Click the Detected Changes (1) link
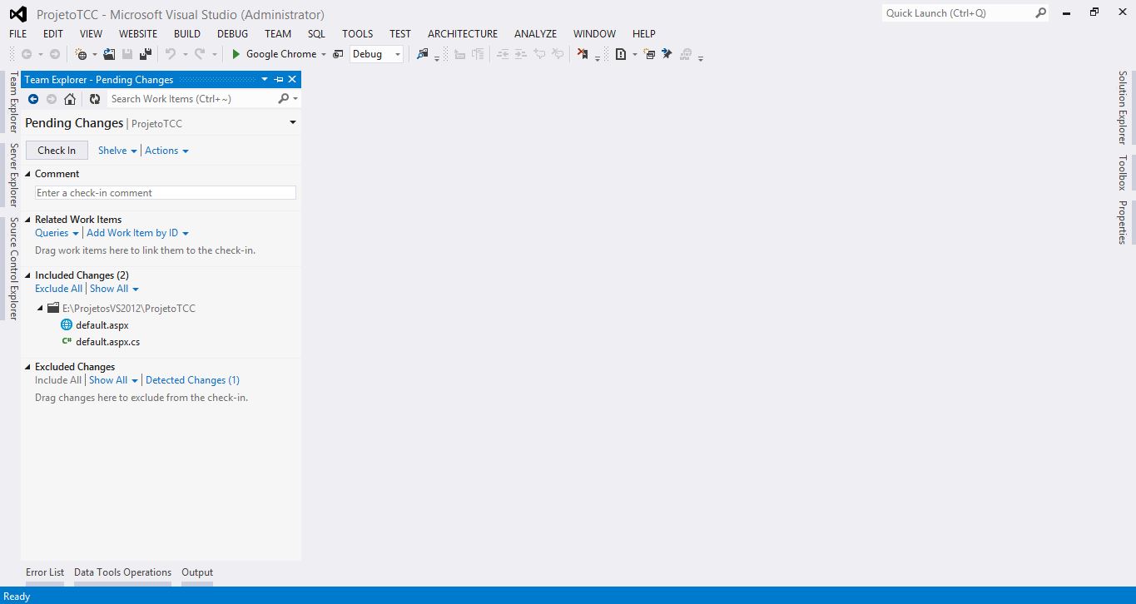 tap(192, 380)
